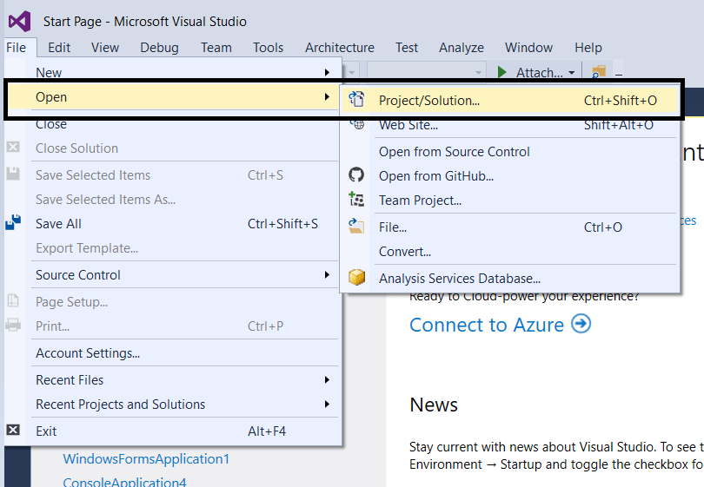704x487 pixels.
Task: Open the Debug menu
Action: [x=159, y=48]
